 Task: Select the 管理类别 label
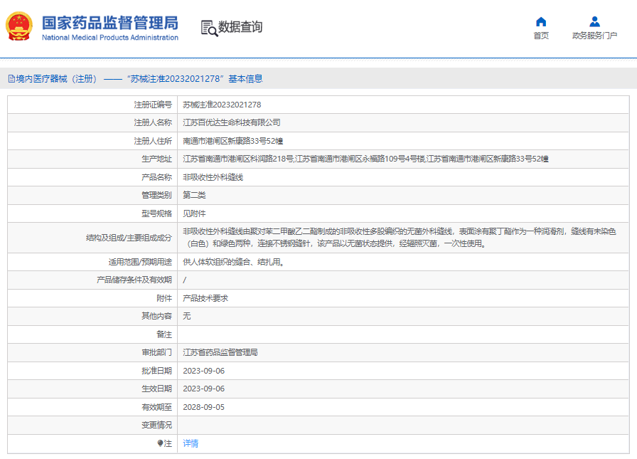pos(156,195)
